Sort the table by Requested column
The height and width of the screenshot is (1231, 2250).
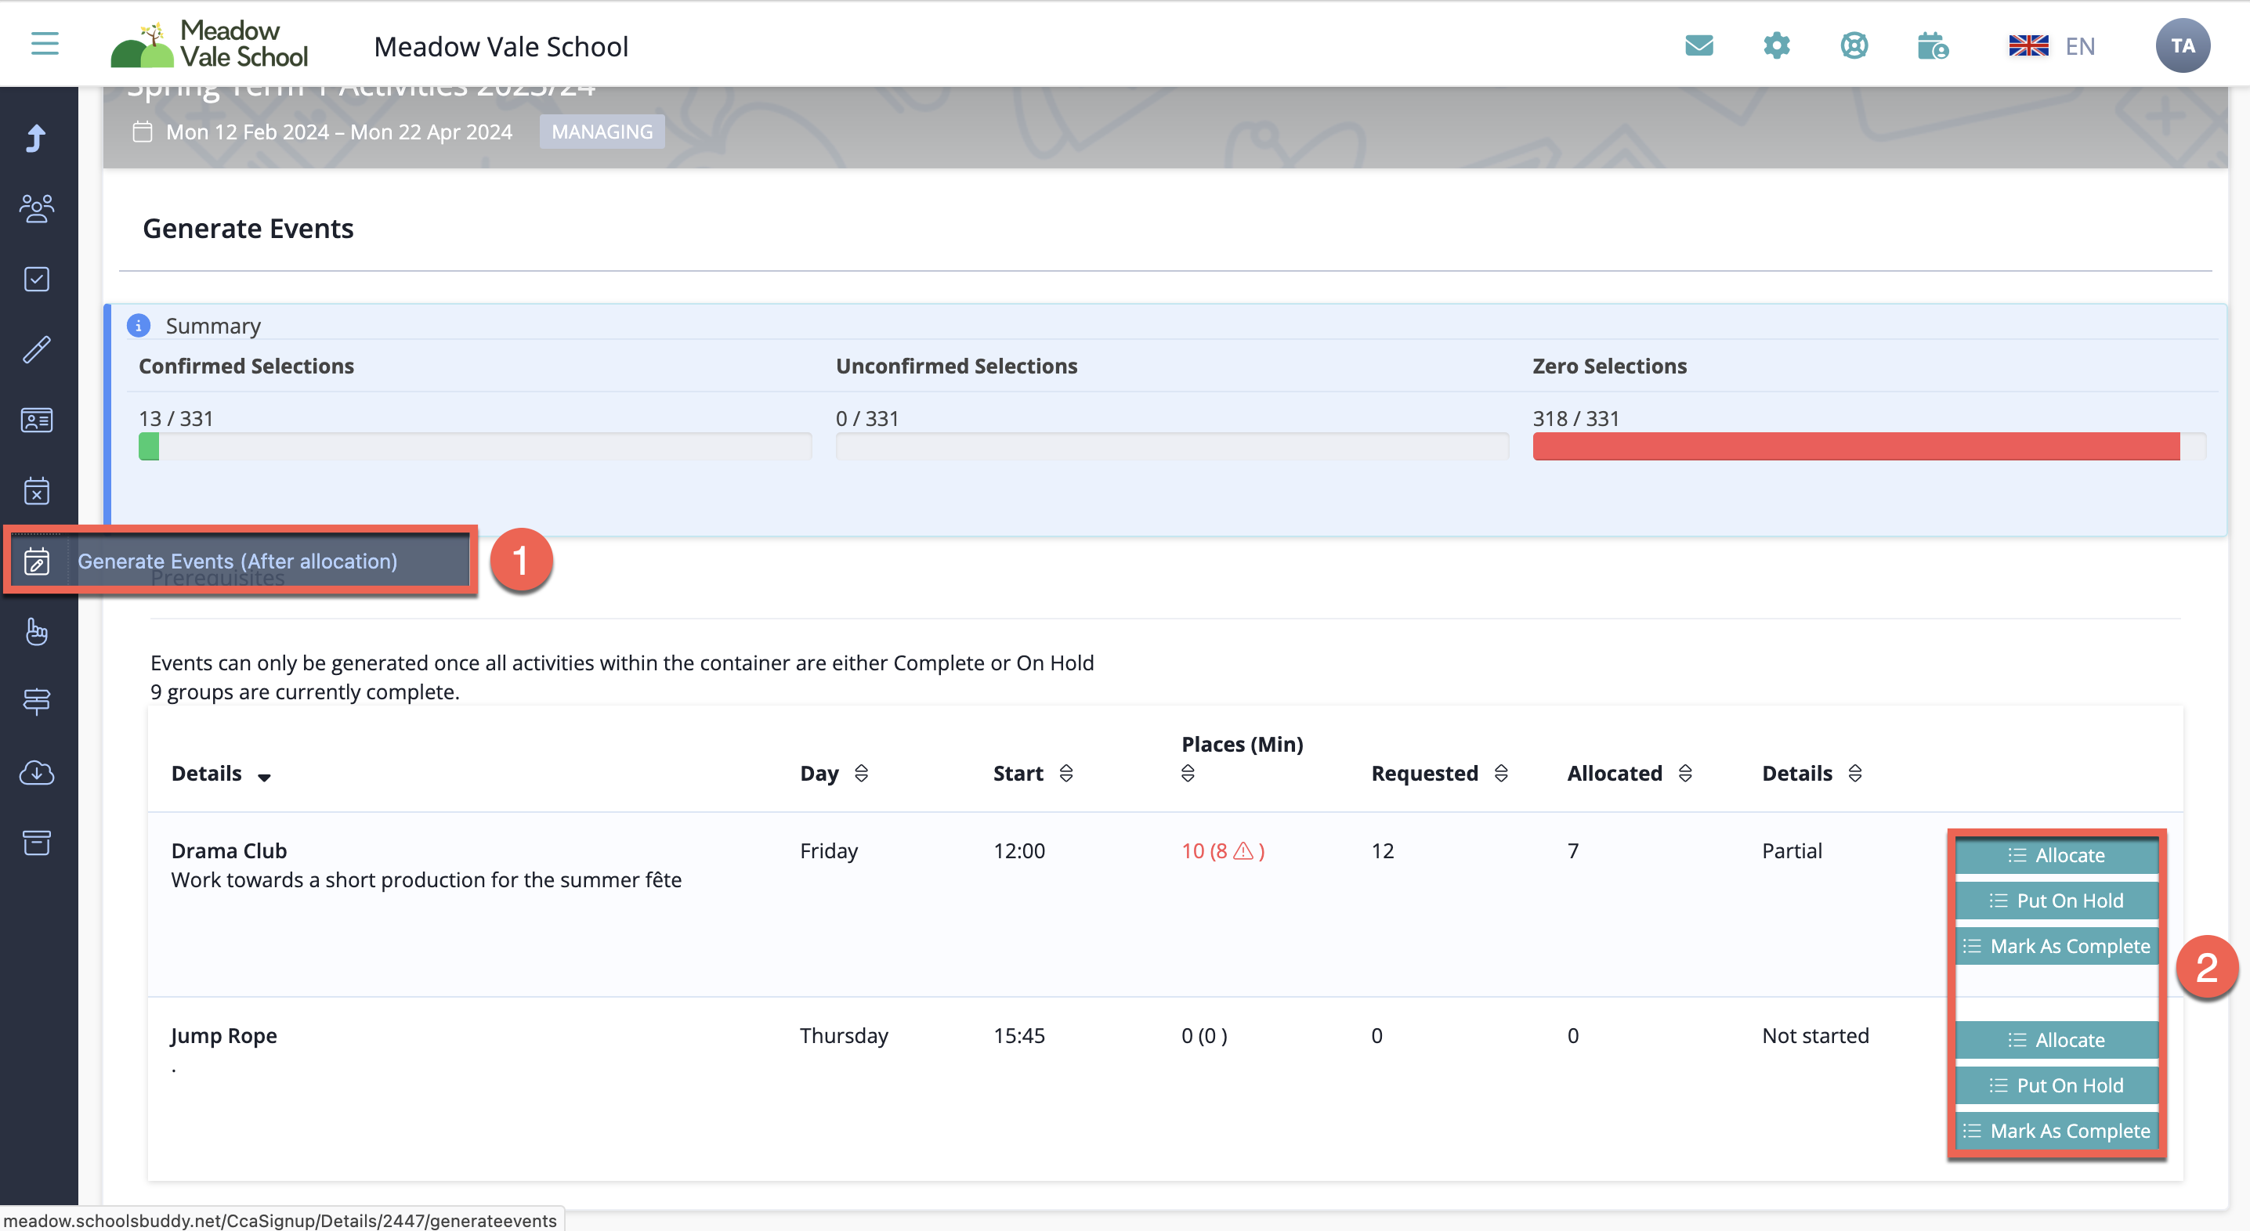tap(1502, 773)
